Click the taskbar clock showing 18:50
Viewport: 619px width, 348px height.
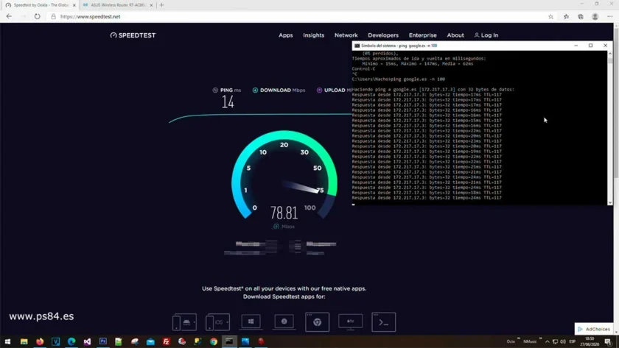click(590, 341)
